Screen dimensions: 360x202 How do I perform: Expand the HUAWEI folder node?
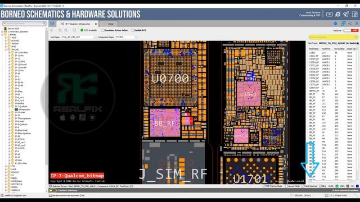point(6,40)
